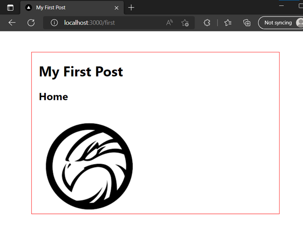Open the Favorites list icon
This screenshot has height=234, width=303.
click(228, 23)
